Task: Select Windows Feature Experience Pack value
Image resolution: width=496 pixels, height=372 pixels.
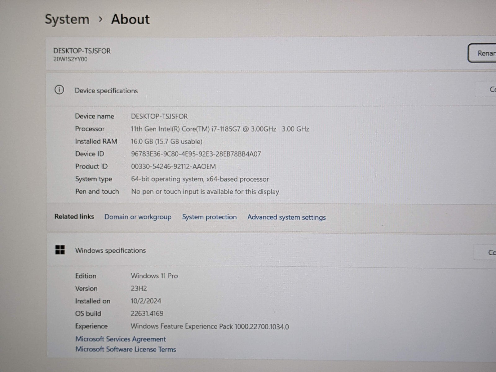Action: click(210, 326)
